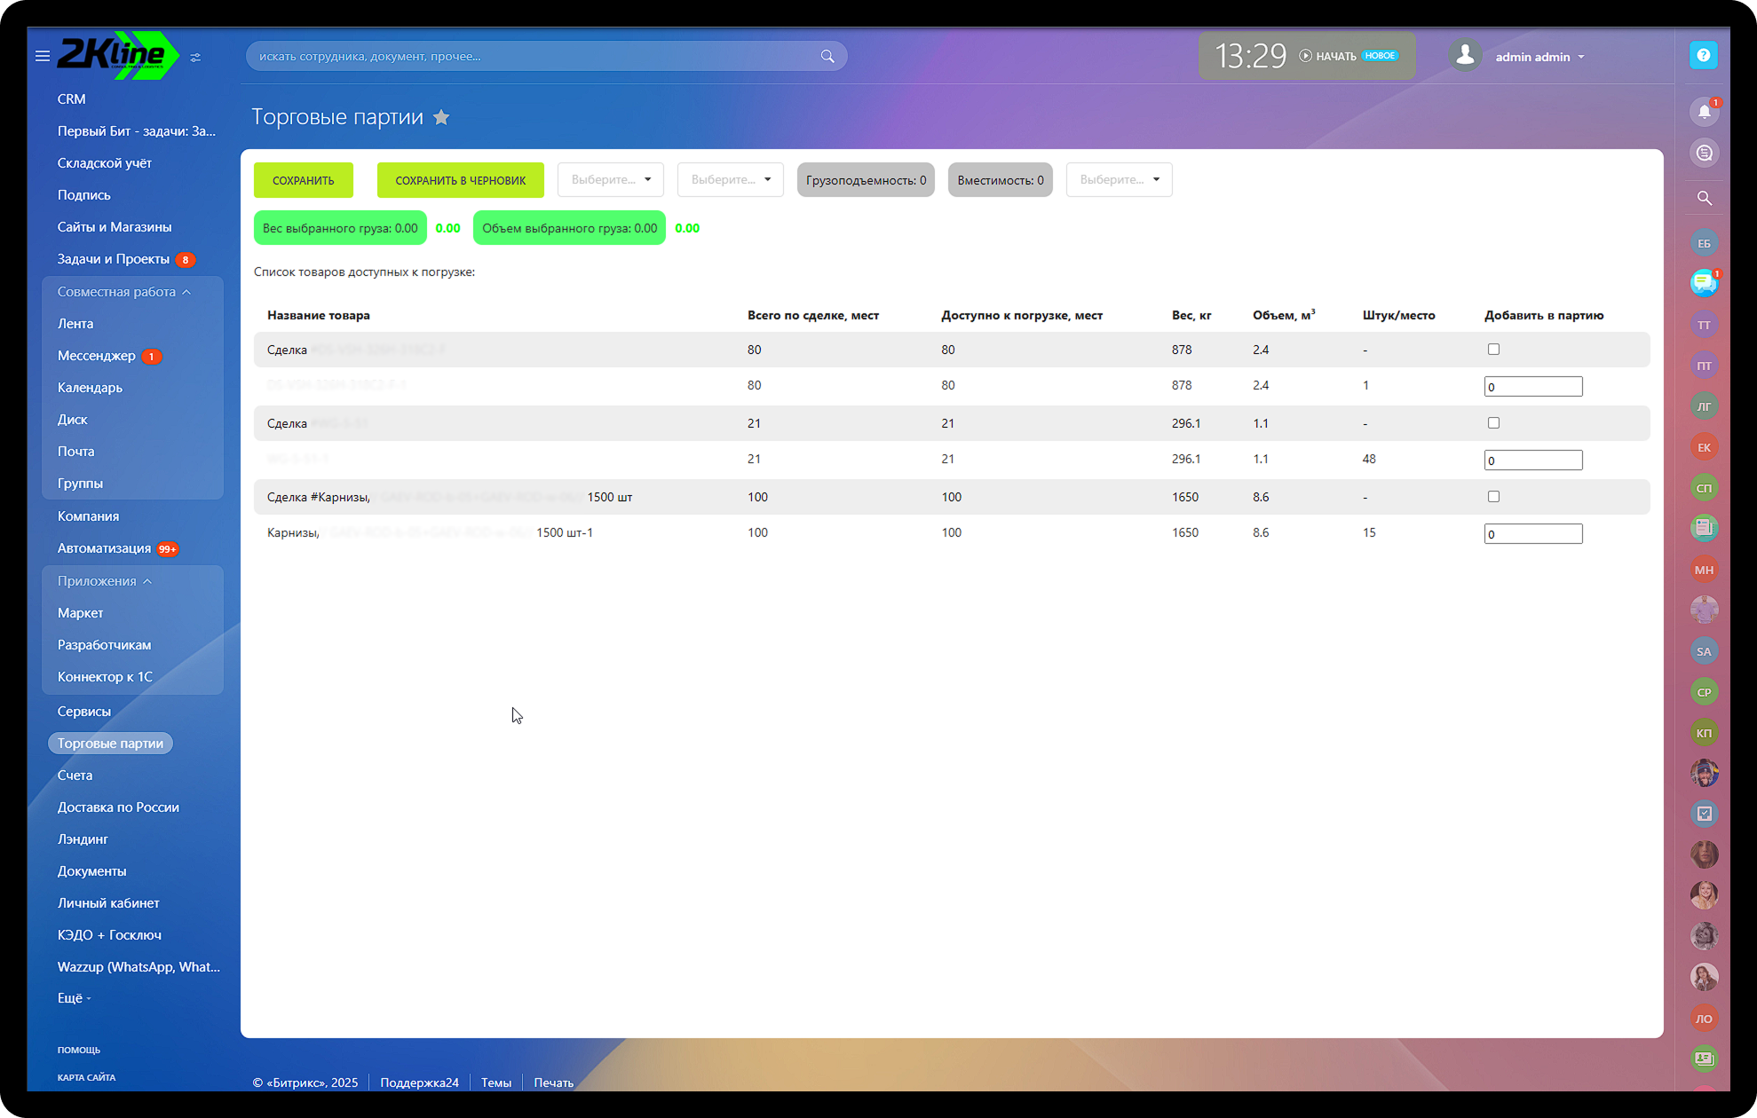
Task: Open the chat bubbles icon in the right panel
Action: tap(1703, 283)
